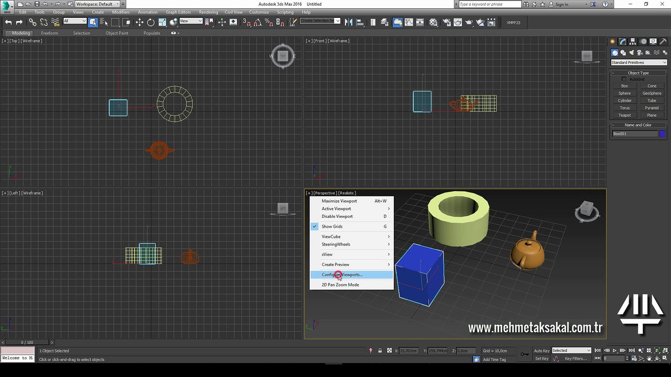Viewport: 671px width, 377px height.
Task: Click the Sign In link
Action: coord(561,4)
